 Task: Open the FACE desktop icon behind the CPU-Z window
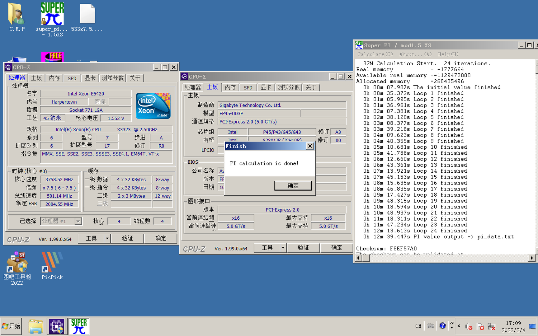52,57
